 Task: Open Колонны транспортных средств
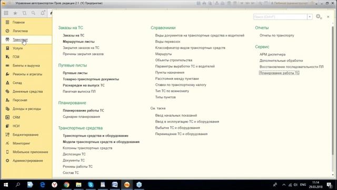87,148
